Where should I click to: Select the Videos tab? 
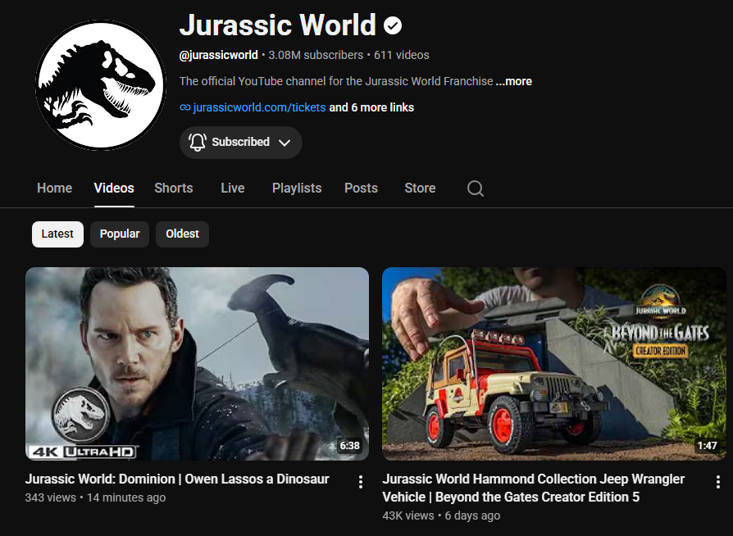click(114, 188)
